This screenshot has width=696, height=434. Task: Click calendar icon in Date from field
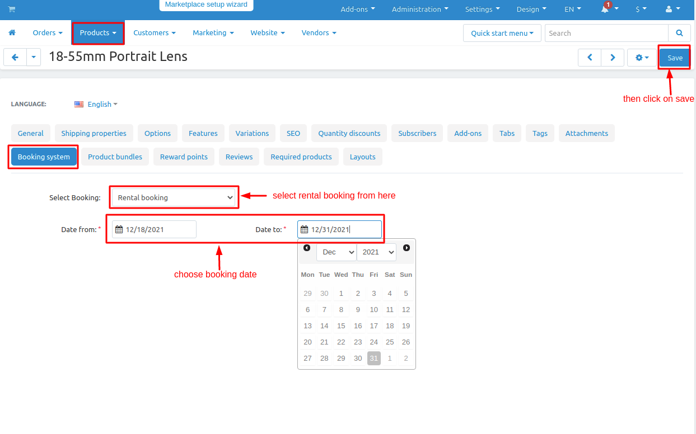[x=119, y=229]
